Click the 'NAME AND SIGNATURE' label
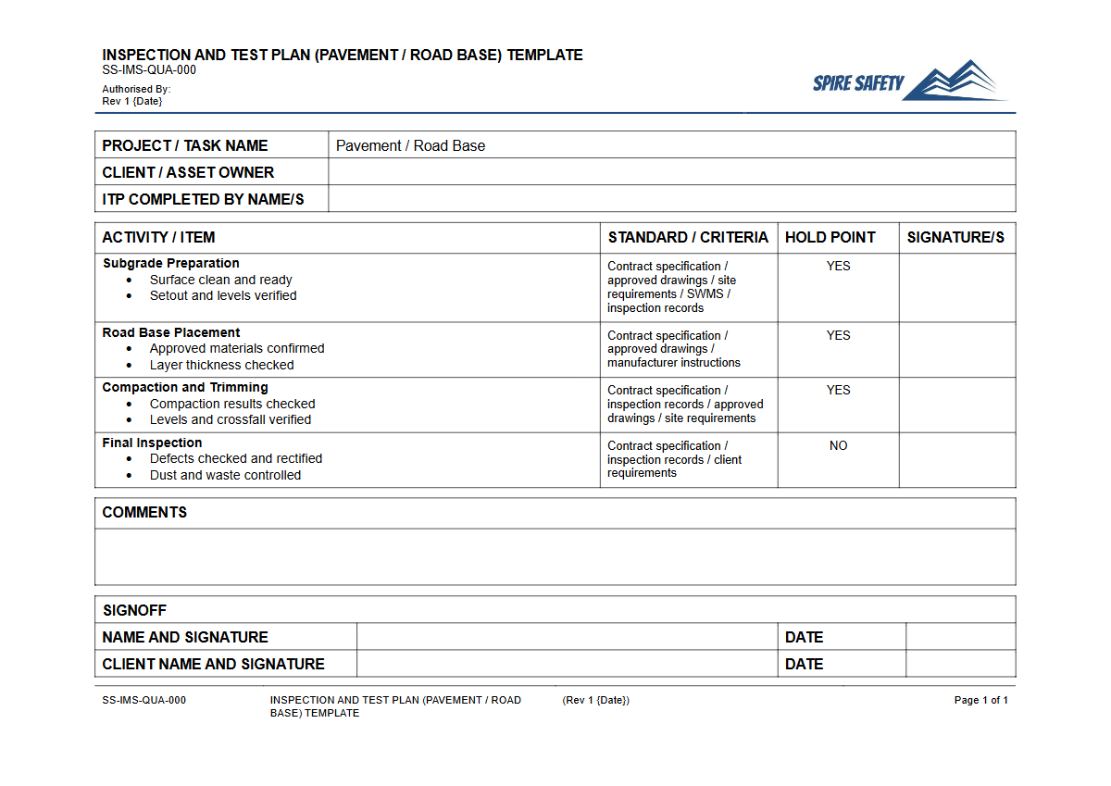 click(185, 637)
